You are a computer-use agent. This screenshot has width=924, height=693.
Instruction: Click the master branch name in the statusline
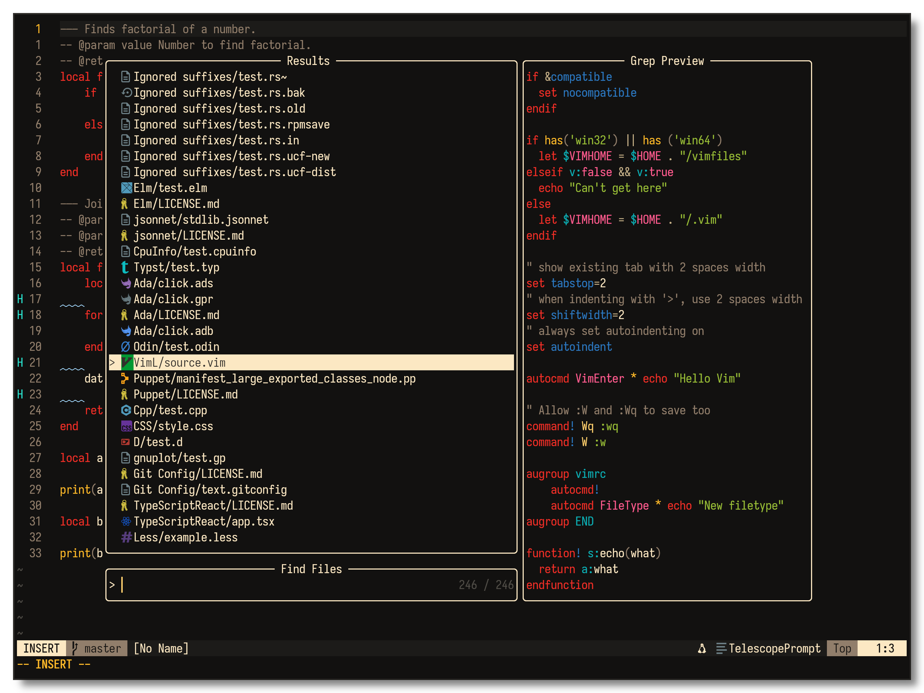[103, 648]
